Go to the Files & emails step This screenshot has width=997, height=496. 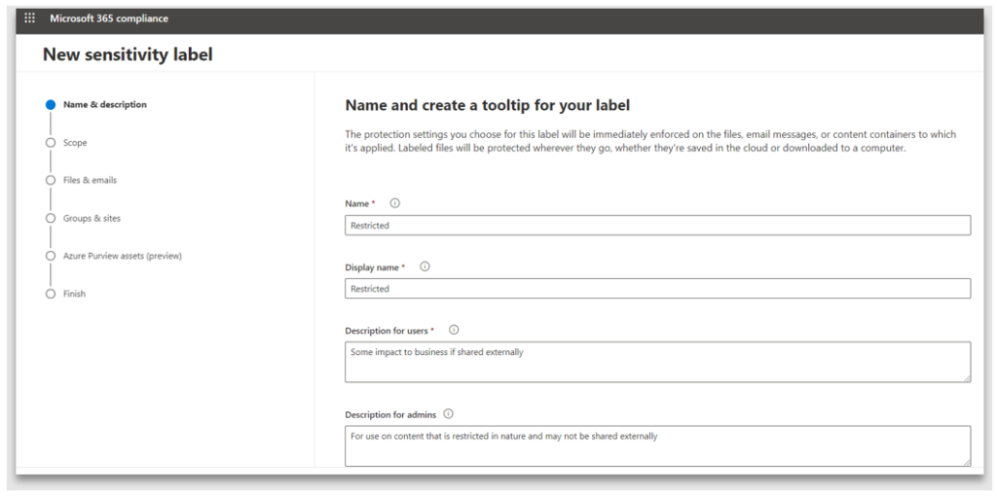coord(90,180)
